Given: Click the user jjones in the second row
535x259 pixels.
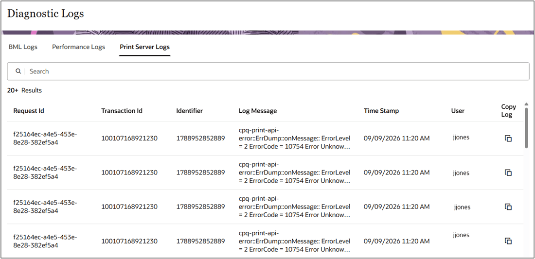Looking at the screenshot, I should tap(460, 173).
